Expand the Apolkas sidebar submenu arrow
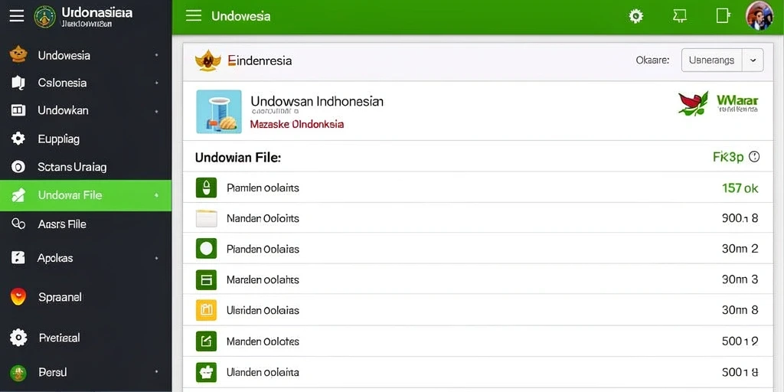 [x=157, y=259]
